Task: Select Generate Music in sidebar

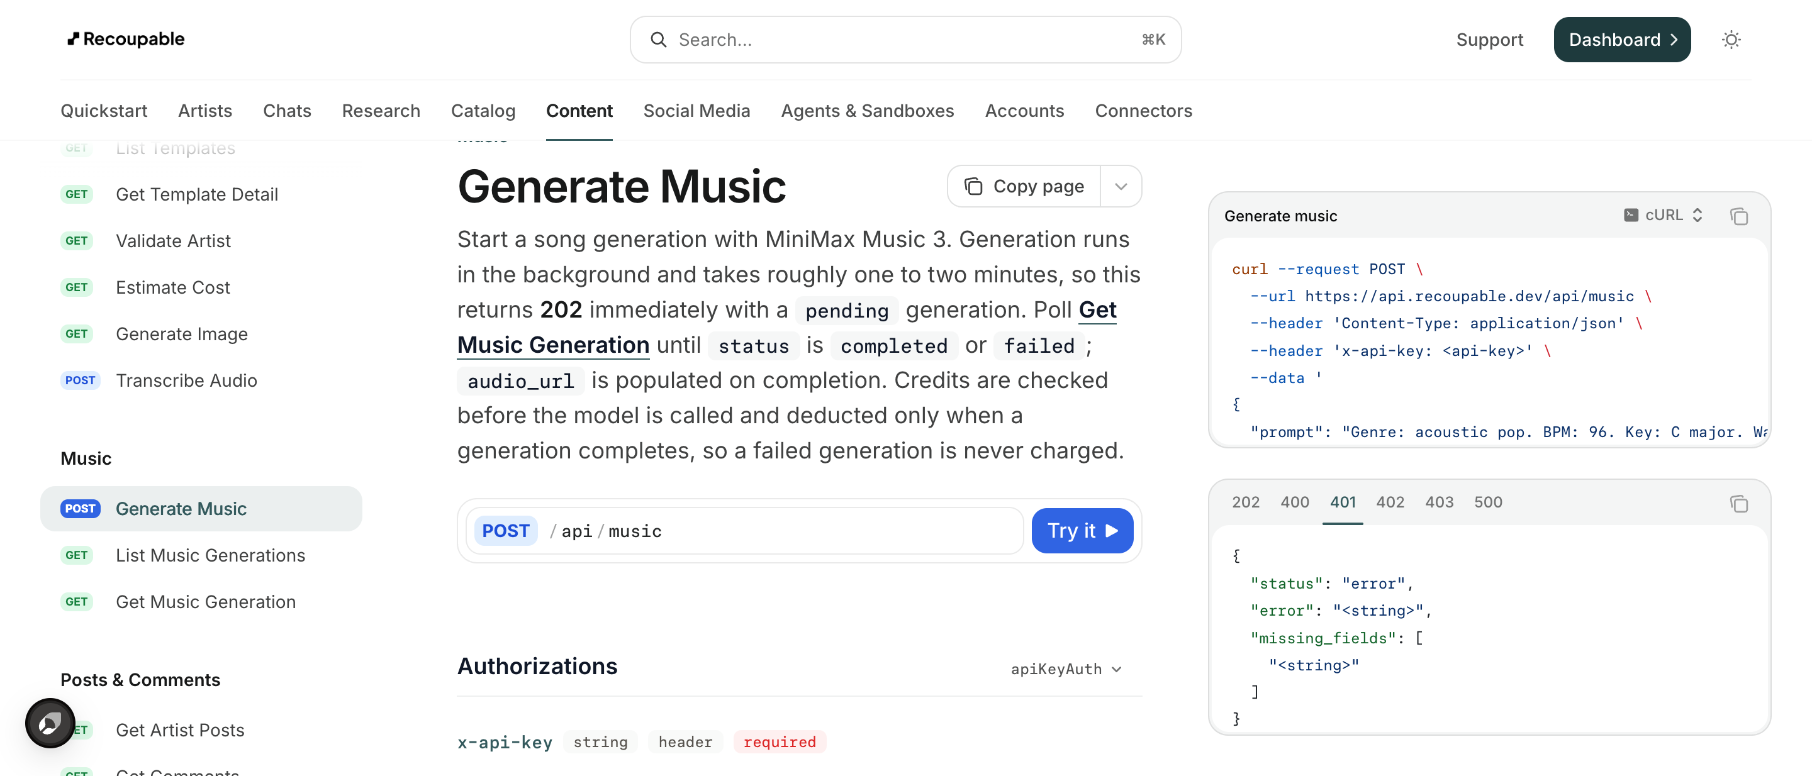Action: [x=201, y=509]
